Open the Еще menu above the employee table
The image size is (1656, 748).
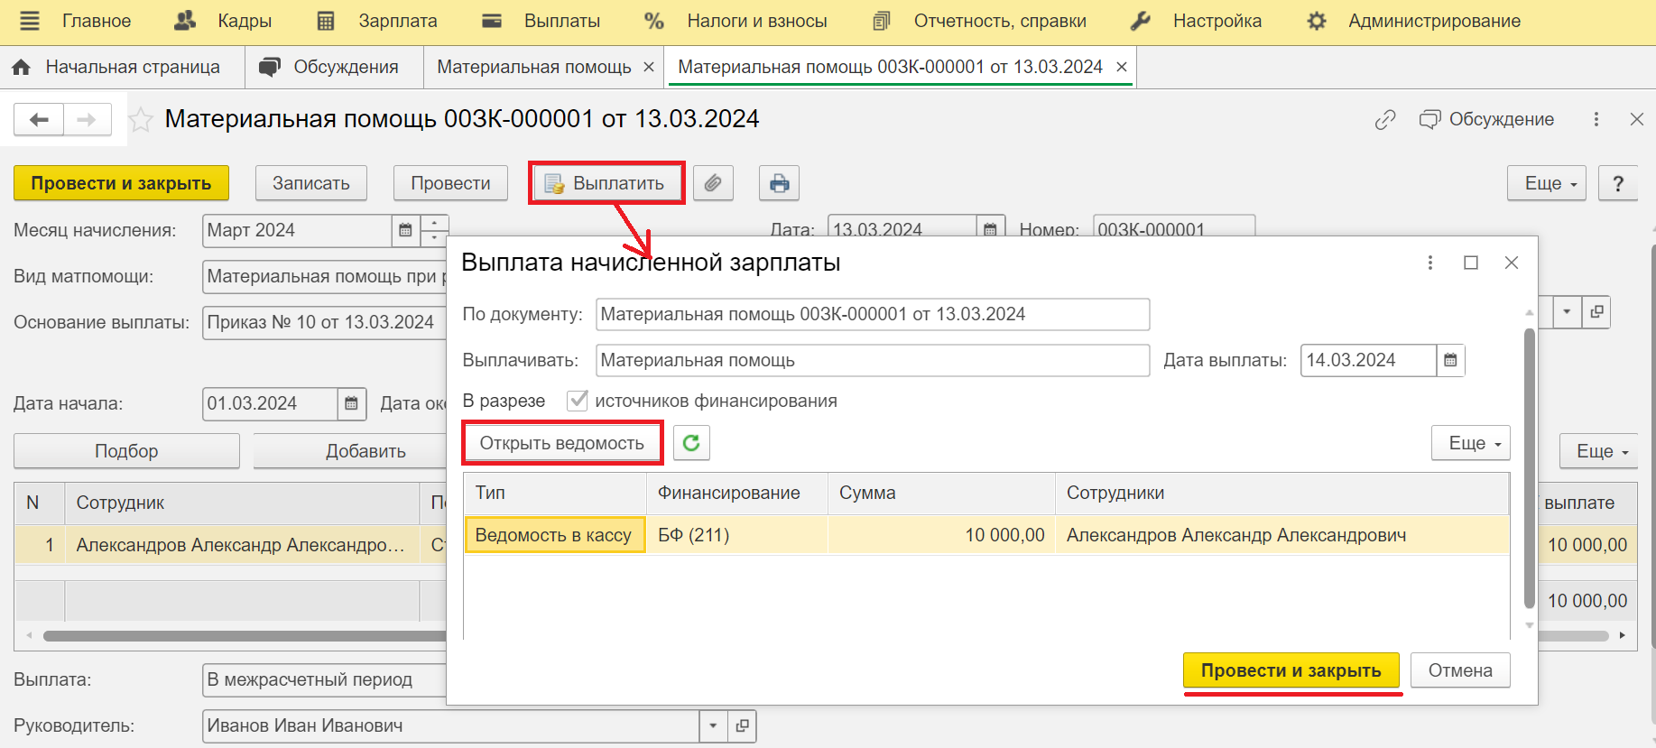pos(1598,451)
